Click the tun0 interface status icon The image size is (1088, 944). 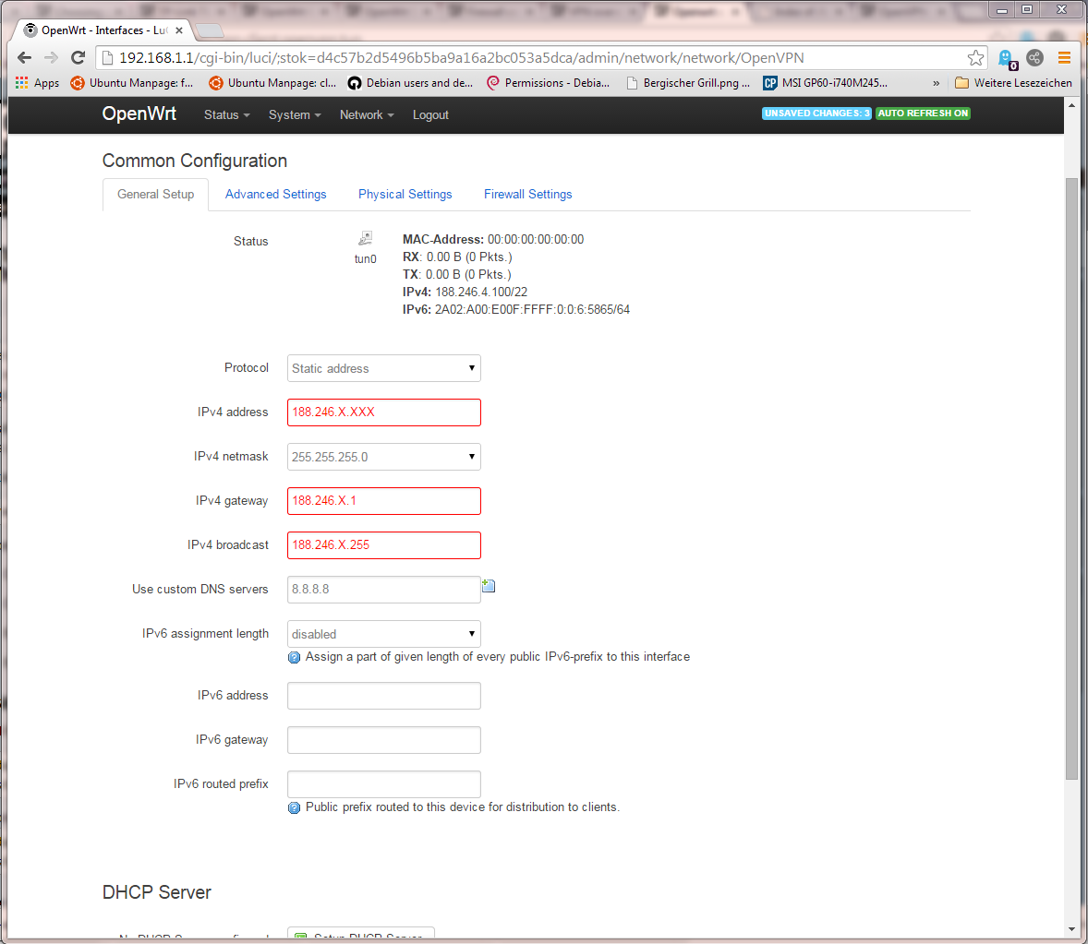(x=366, y=238)
